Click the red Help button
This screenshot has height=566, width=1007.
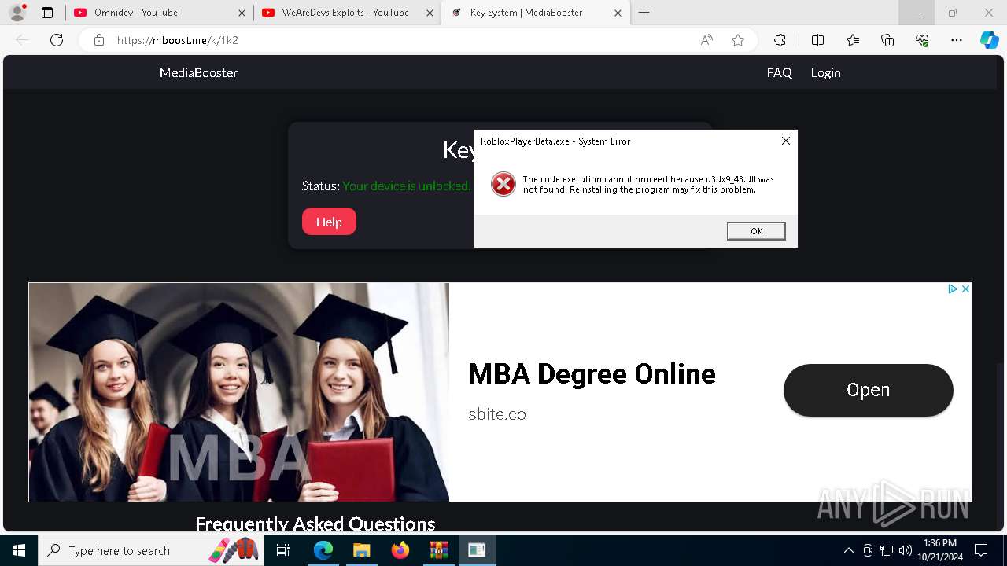point(329,222)
